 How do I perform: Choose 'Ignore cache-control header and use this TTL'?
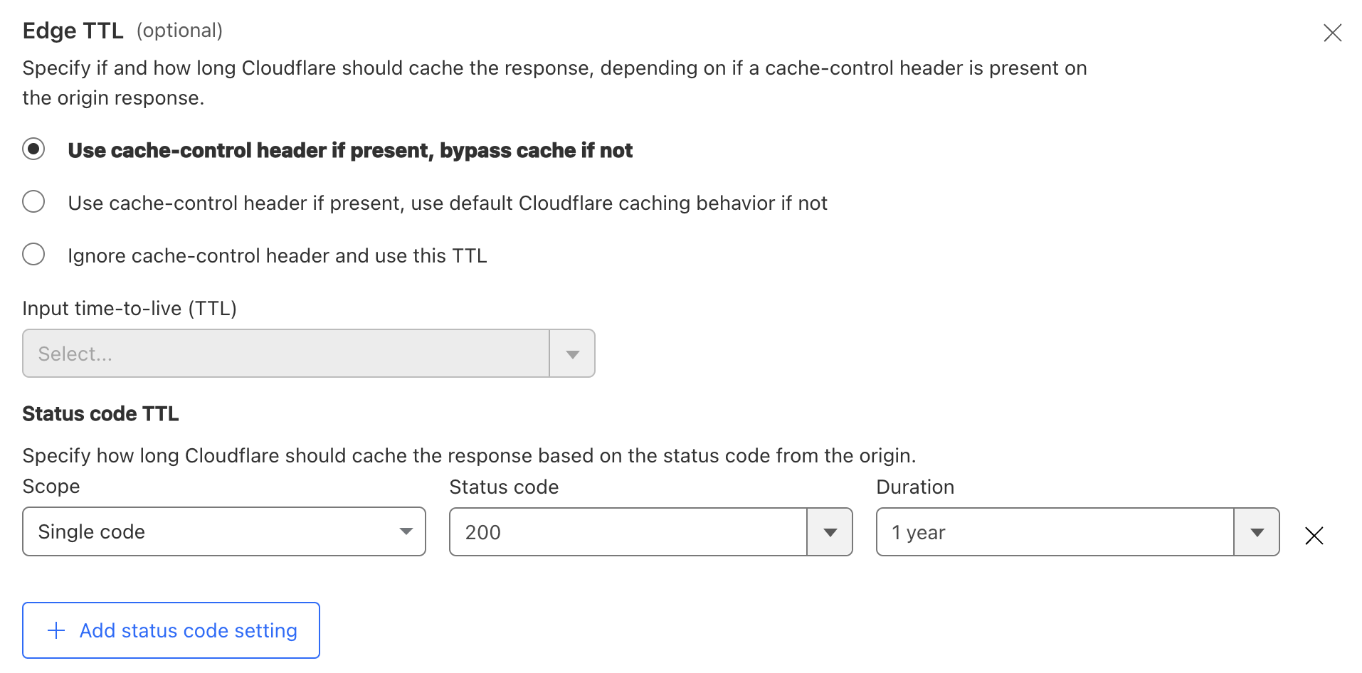(x=33, y=255)
